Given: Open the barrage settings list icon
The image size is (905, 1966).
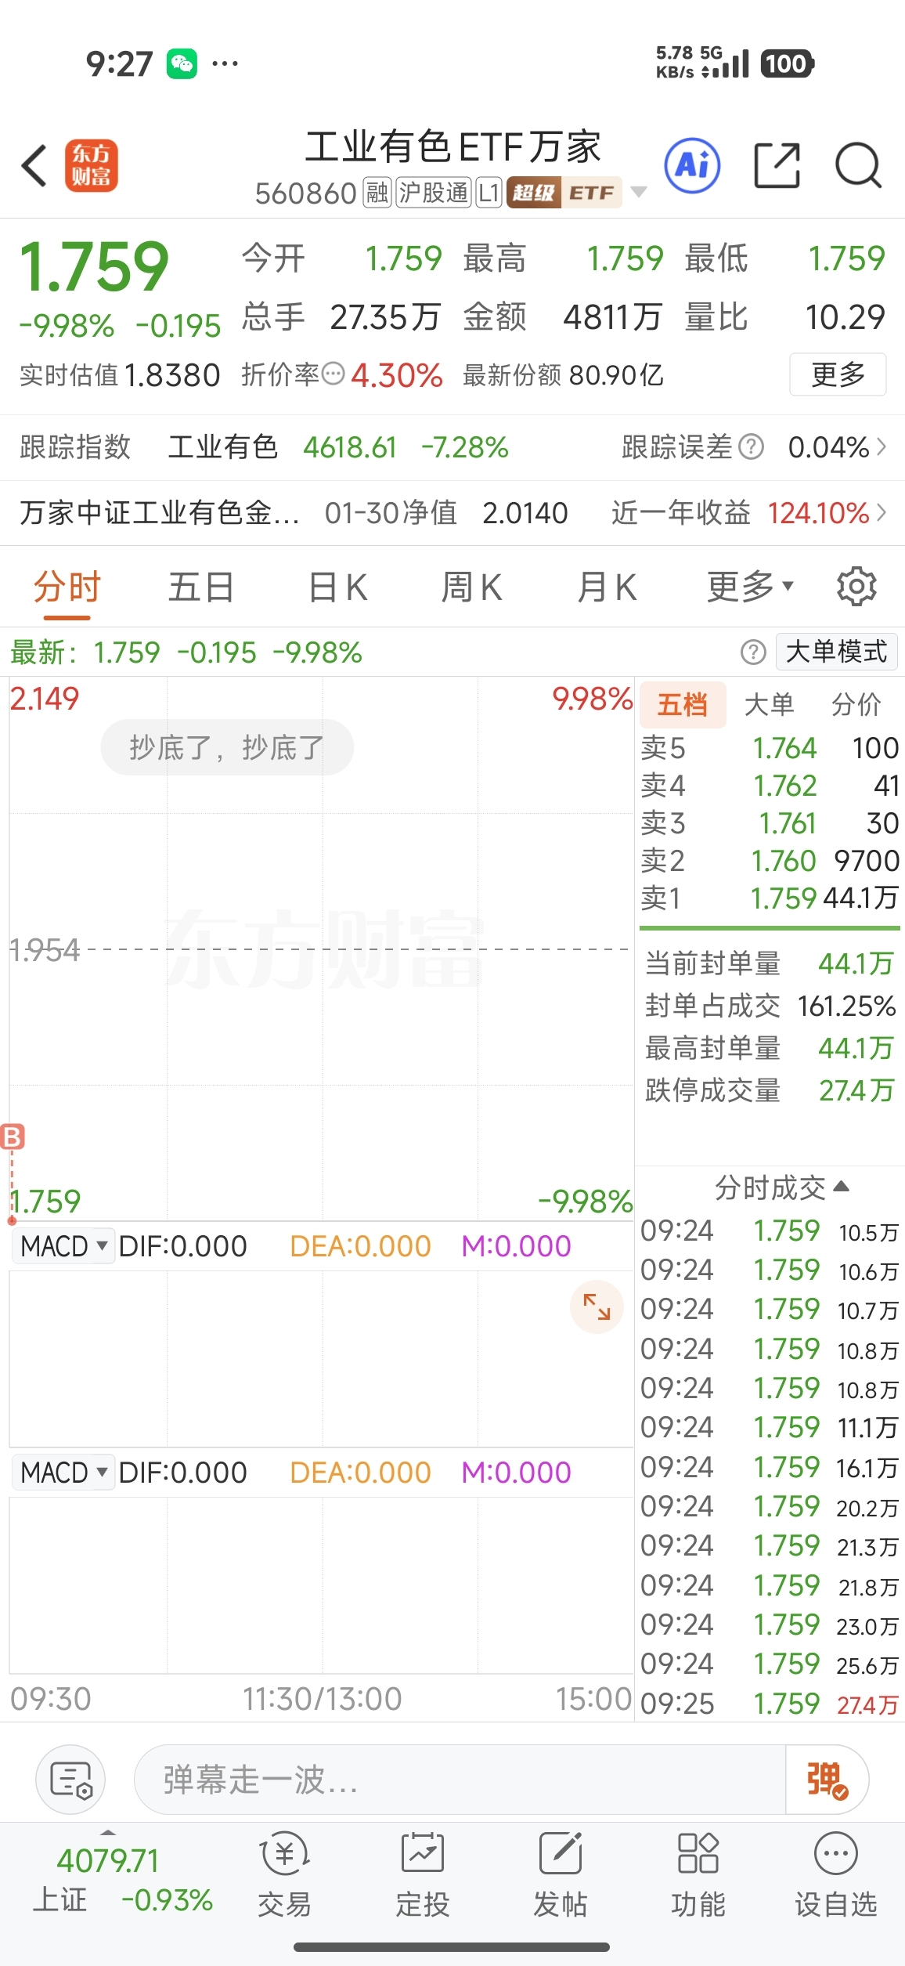Looking at the screenshot, I should [70, 1780].
